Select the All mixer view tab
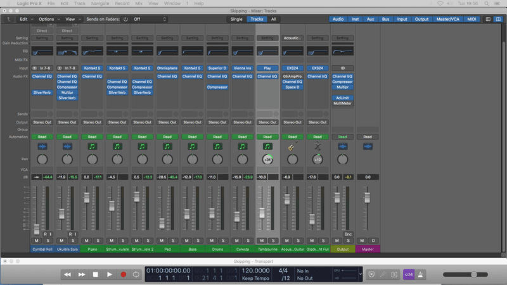 274,19
